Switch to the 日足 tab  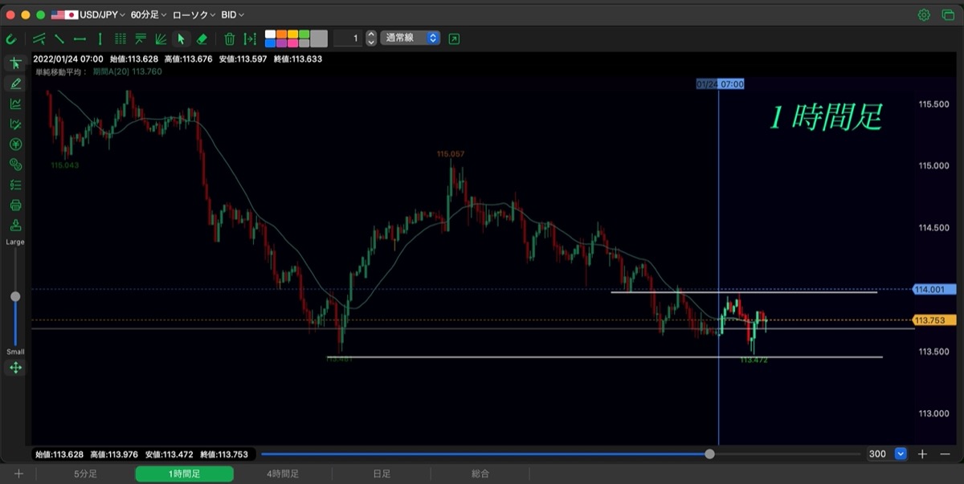click(382, 474)
